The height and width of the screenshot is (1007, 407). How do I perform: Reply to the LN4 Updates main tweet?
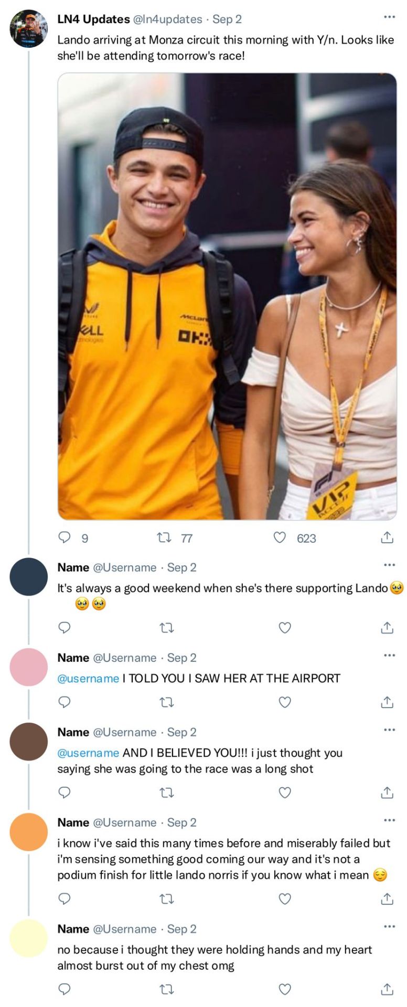pos(65,537)
